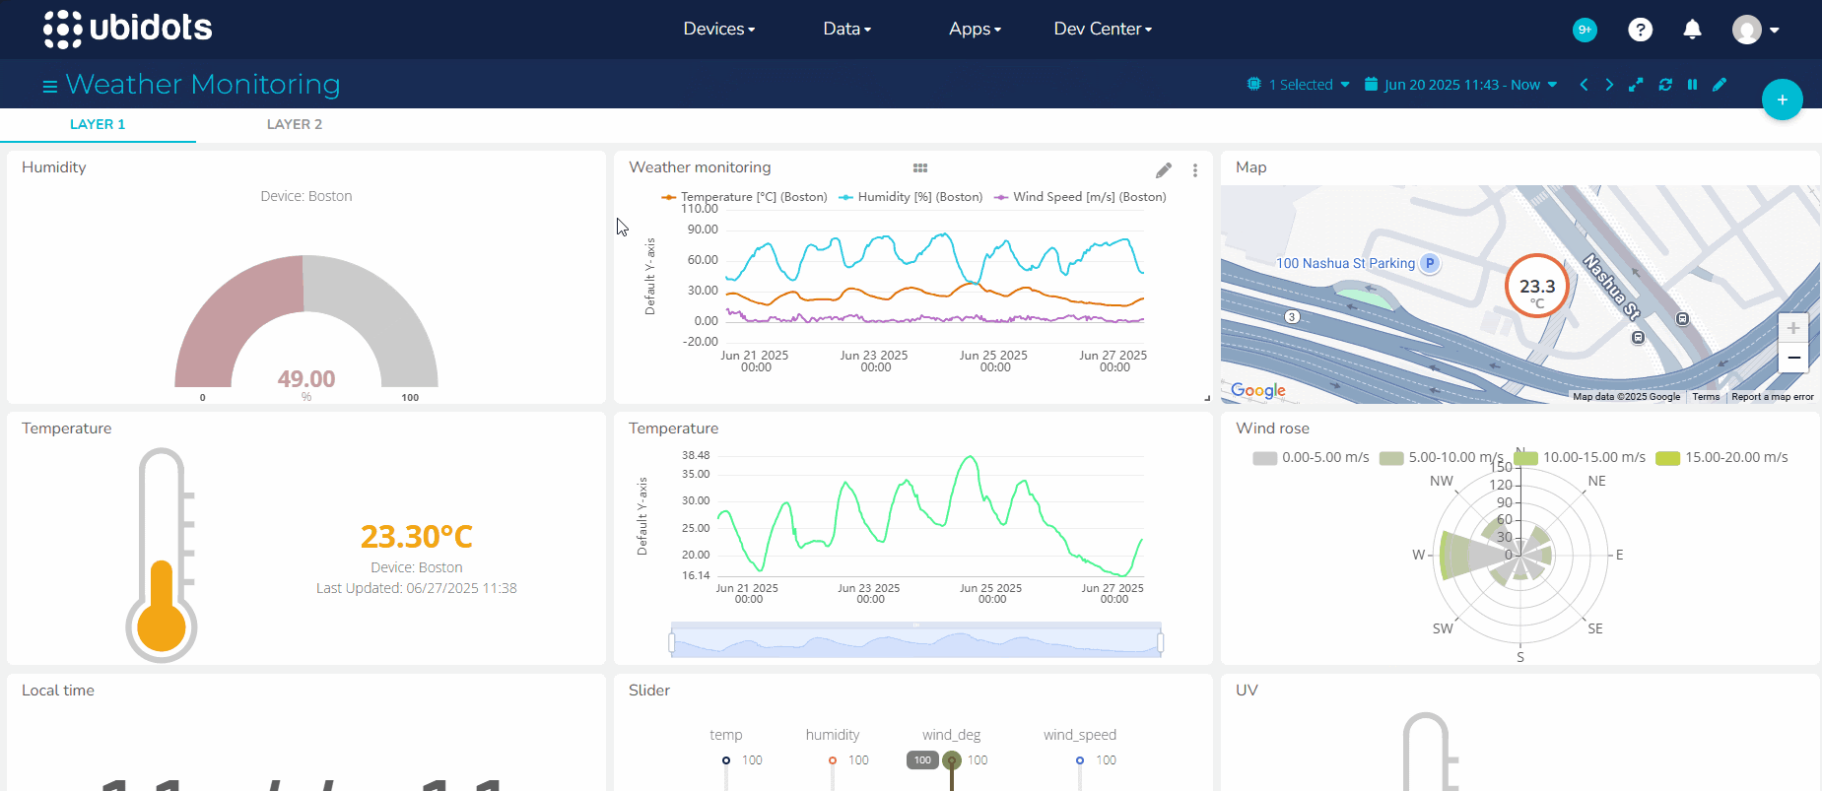This screenshot has width=1822, height=791.
Task: Click the wind_deg slider handle
Action: (952, 760)
